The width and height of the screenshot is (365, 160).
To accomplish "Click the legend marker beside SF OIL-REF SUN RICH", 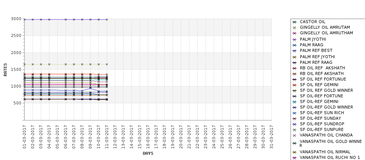I will coord(295,113).
